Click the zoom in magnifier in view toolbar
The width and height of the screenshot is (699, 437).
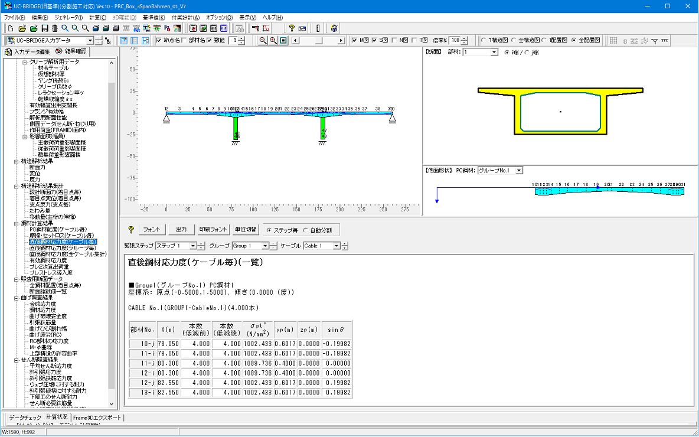(x=273, y=41)
